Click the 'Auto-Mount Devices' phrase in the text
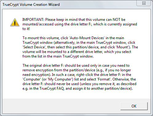153x116 pixels. coord(87,38)
